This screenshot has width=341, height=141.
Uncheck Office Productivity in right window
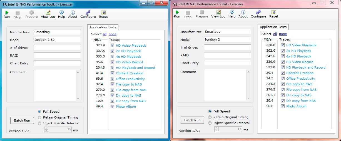283,79
